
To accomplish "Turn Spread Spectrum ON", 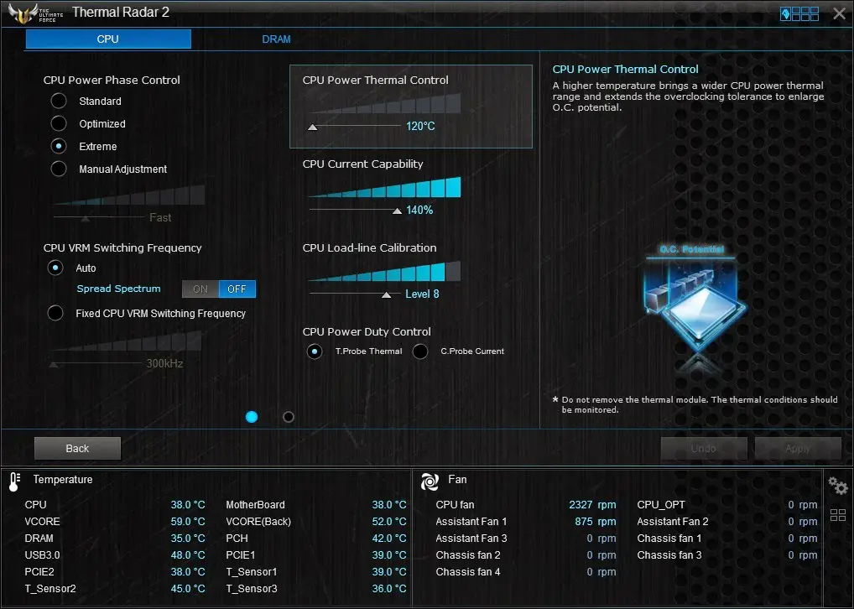I will [200, 289].
